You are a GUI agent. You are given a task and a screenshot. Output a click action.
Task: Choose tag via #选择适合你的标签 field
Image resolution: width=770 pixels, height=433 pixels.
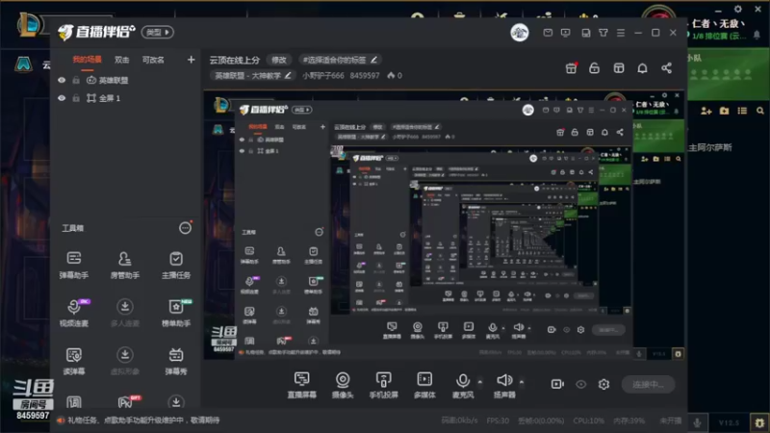pos(340,60)
